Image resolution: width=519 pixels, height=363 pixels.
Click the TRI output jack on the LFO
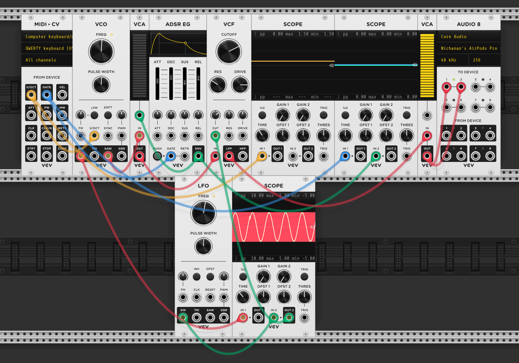[196, 318]
